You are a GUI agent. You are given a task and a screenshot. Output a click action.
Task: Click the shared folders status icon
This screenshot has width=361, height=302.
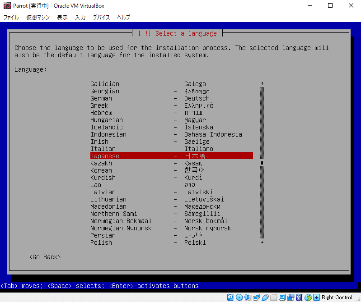click(x=273, y=297)
